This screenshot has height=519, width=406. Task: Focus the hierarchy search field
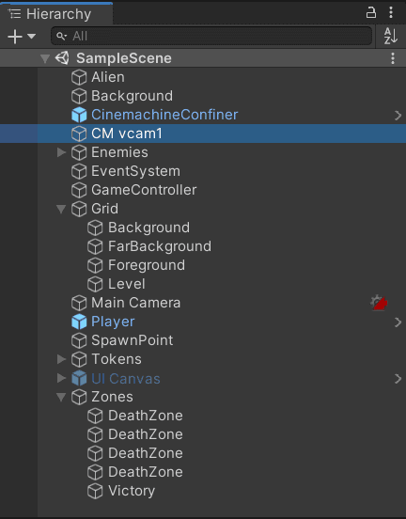click(x=211, y=36)
